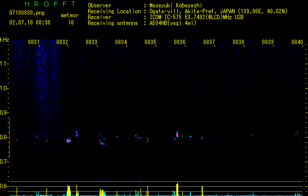Viewport: 308px width, 196px height.
Task: Click the 0832 time marker
Action: 62,42
